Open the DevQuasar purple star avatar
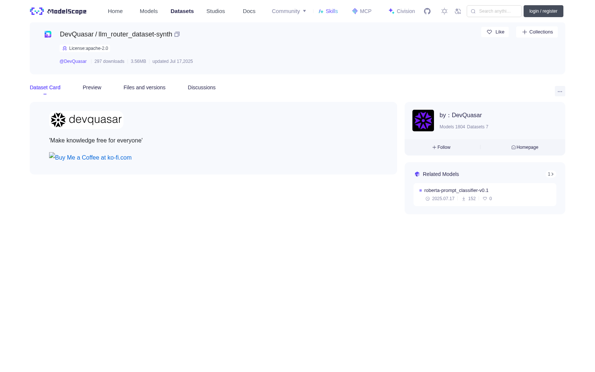Image resolution: width=595 pixels, height=372 pixels. [423, 121]
